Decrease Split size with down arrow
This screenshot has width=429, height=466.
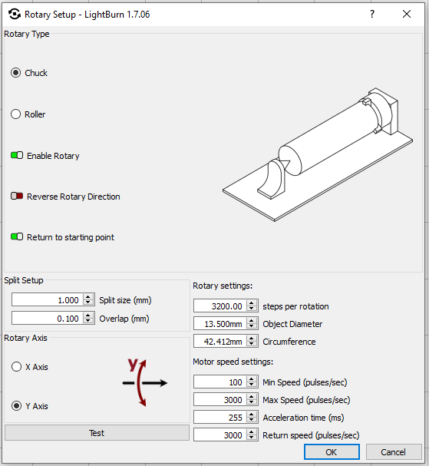click(88, 303)
